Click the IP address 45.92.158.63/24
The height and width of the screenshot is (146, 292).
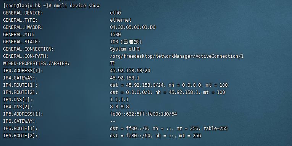[x=130, y=71]
